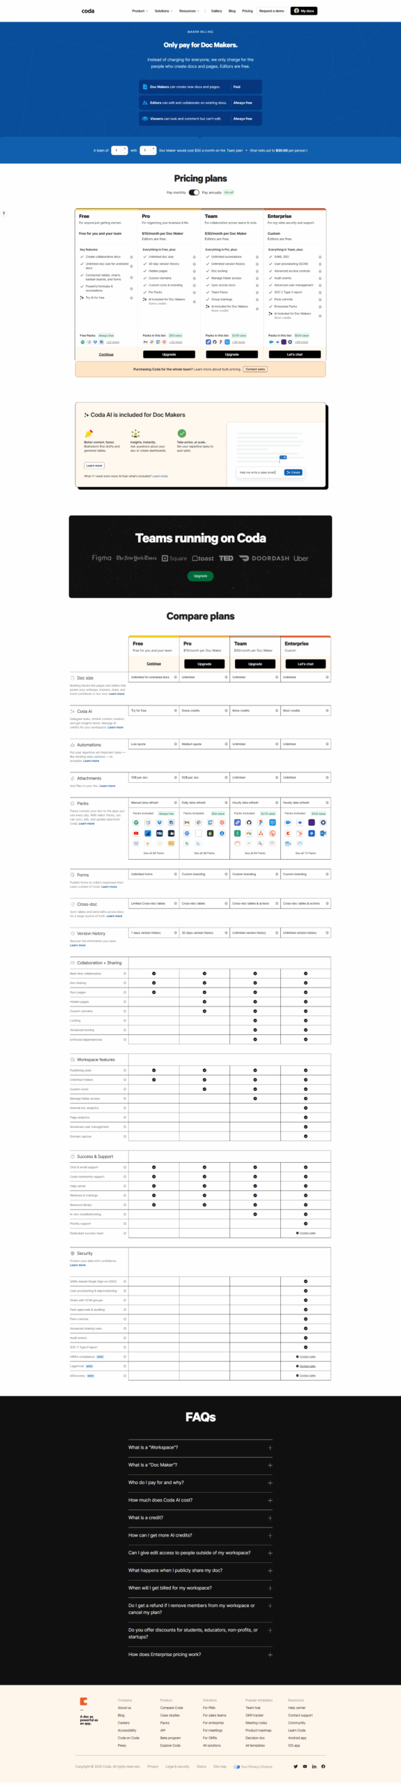This screenshot has height=1788, width=401.
Task: Open the Product menu dropdown
Action: 140,10
